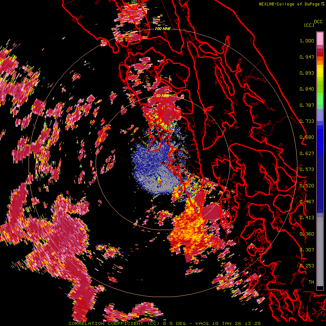Screen dimensions: 326x326
Task: Click the 0.307 scale value
Action: [x=307, y=250]
